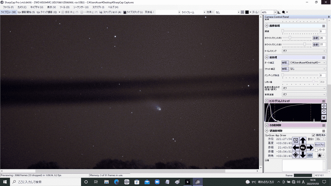
Task: Click the star favorites icon in telescope control
Action: point(319,155)
